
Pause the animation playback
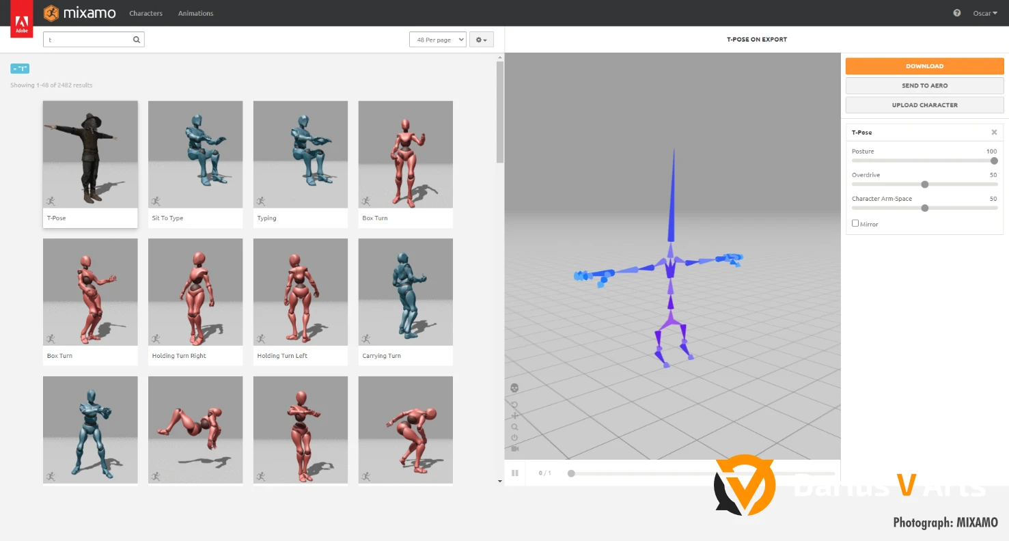[x=515, y=473]
